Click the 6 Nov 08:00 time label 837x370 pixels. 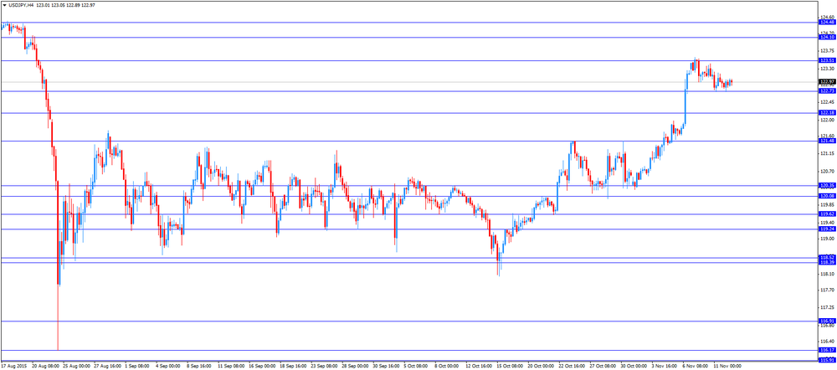pyautogui.click(x=696, y=367)
